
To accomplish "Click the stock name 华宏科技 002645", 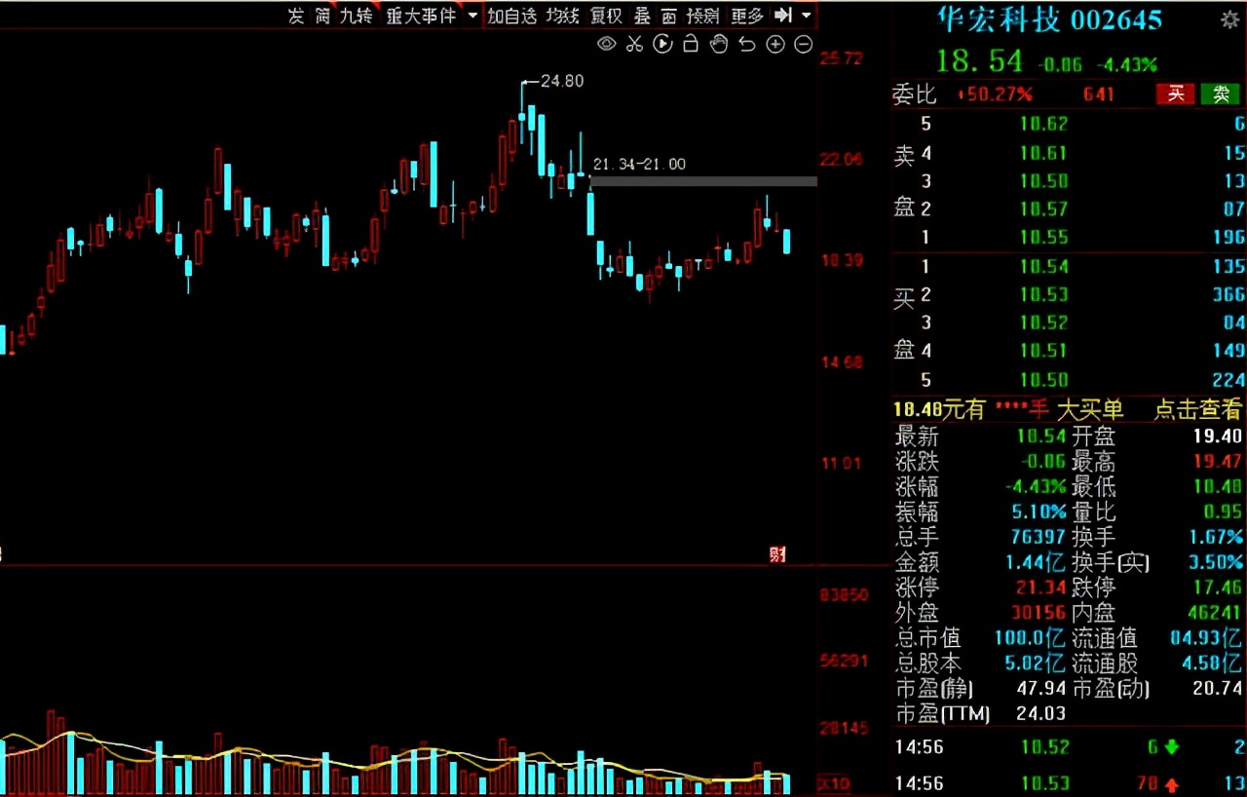I will click(x=1049, y=19).
